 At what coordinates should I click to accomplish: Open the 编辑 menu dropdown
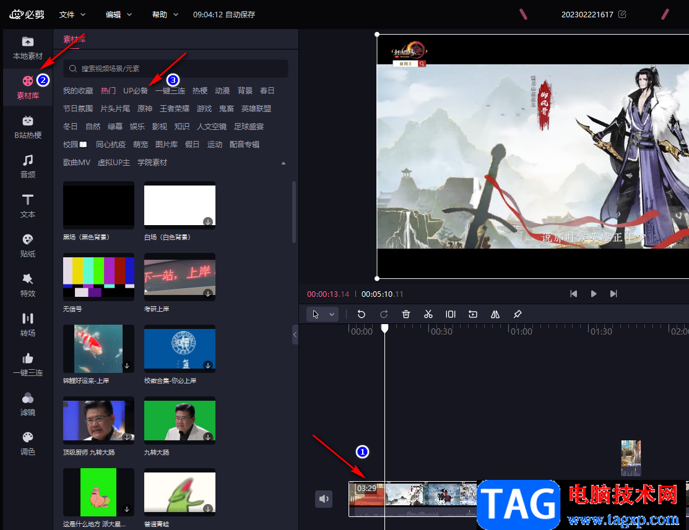coord(119,14)
